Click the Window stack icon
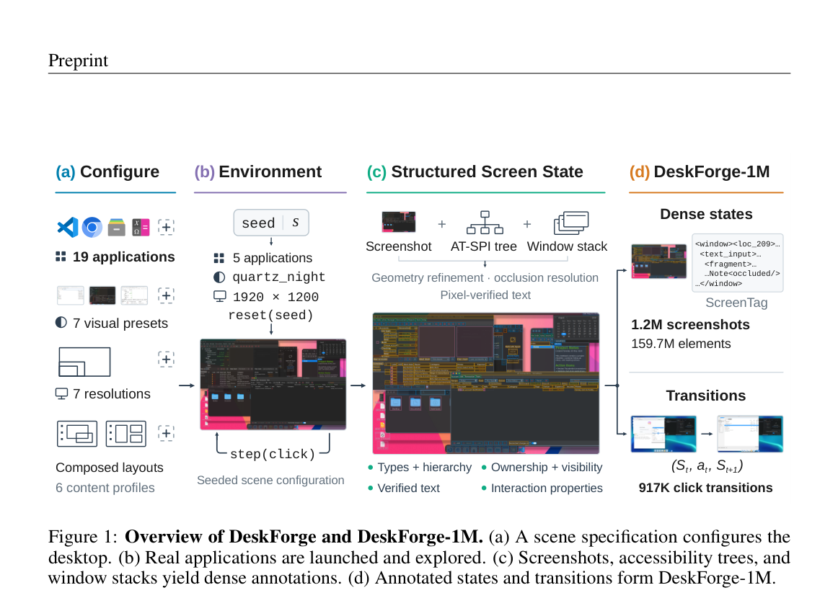This screenshot has height=598, width=838. coord(570,223)
